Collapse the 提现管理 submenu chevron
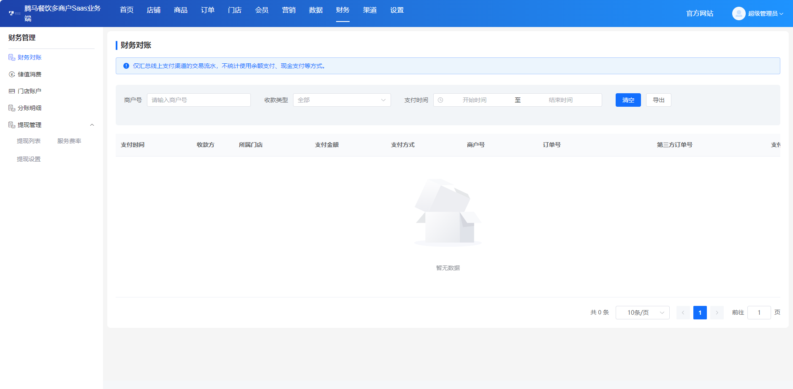The image size is (793, 389). pyautogui.click(x=92, y=124)
